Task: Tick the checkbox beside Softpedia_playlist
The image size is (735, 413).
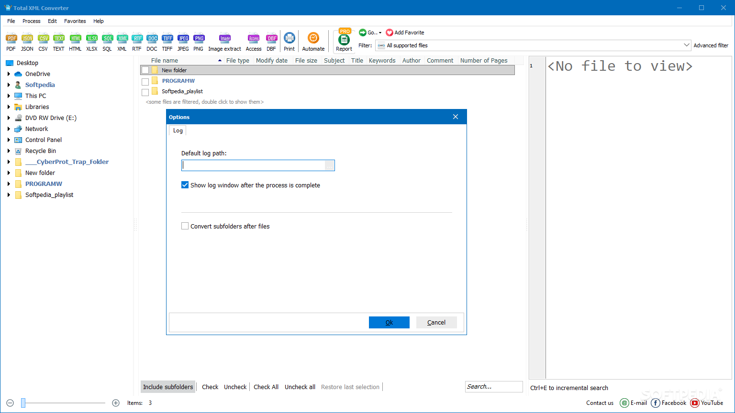Action: click(x=145, y=92)
